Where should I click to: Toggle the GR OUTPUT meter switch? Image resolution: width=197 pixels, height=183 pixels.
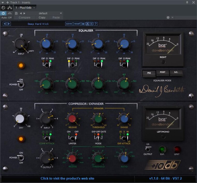[148, 149]
